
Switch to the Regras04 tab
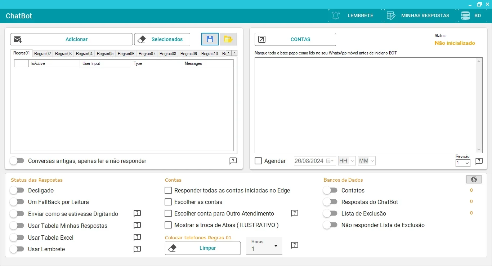(84, 54)
